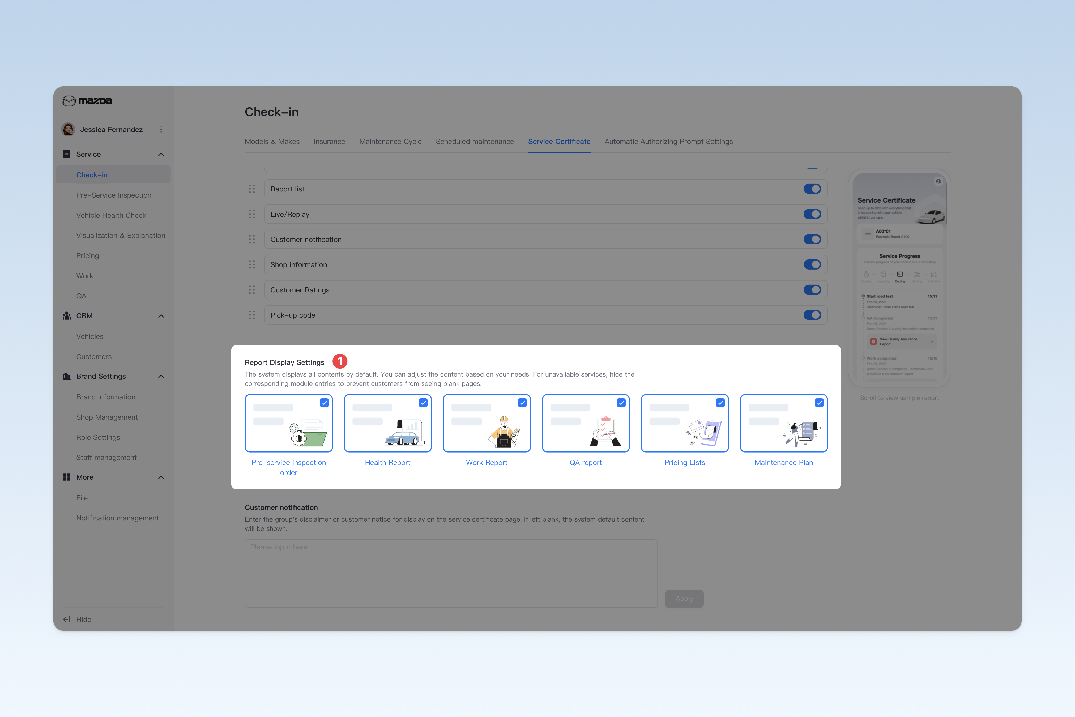Grab the drag handle for the Customer notification row
Screen dimensions: 1075x717
pyautogui.click(x=252, y=239)
